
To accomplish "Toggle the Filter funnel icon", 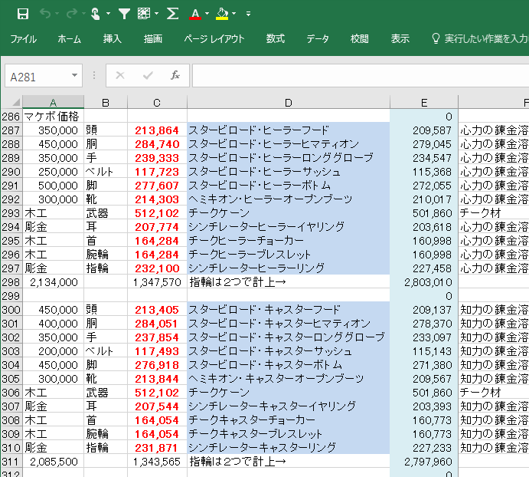I will [123, 14].
